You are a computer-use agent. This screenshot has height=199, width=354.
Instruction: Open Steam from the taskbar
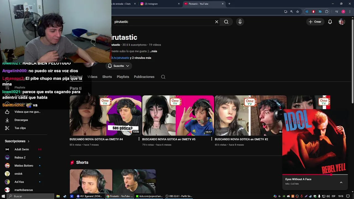[x=65, y=196]
